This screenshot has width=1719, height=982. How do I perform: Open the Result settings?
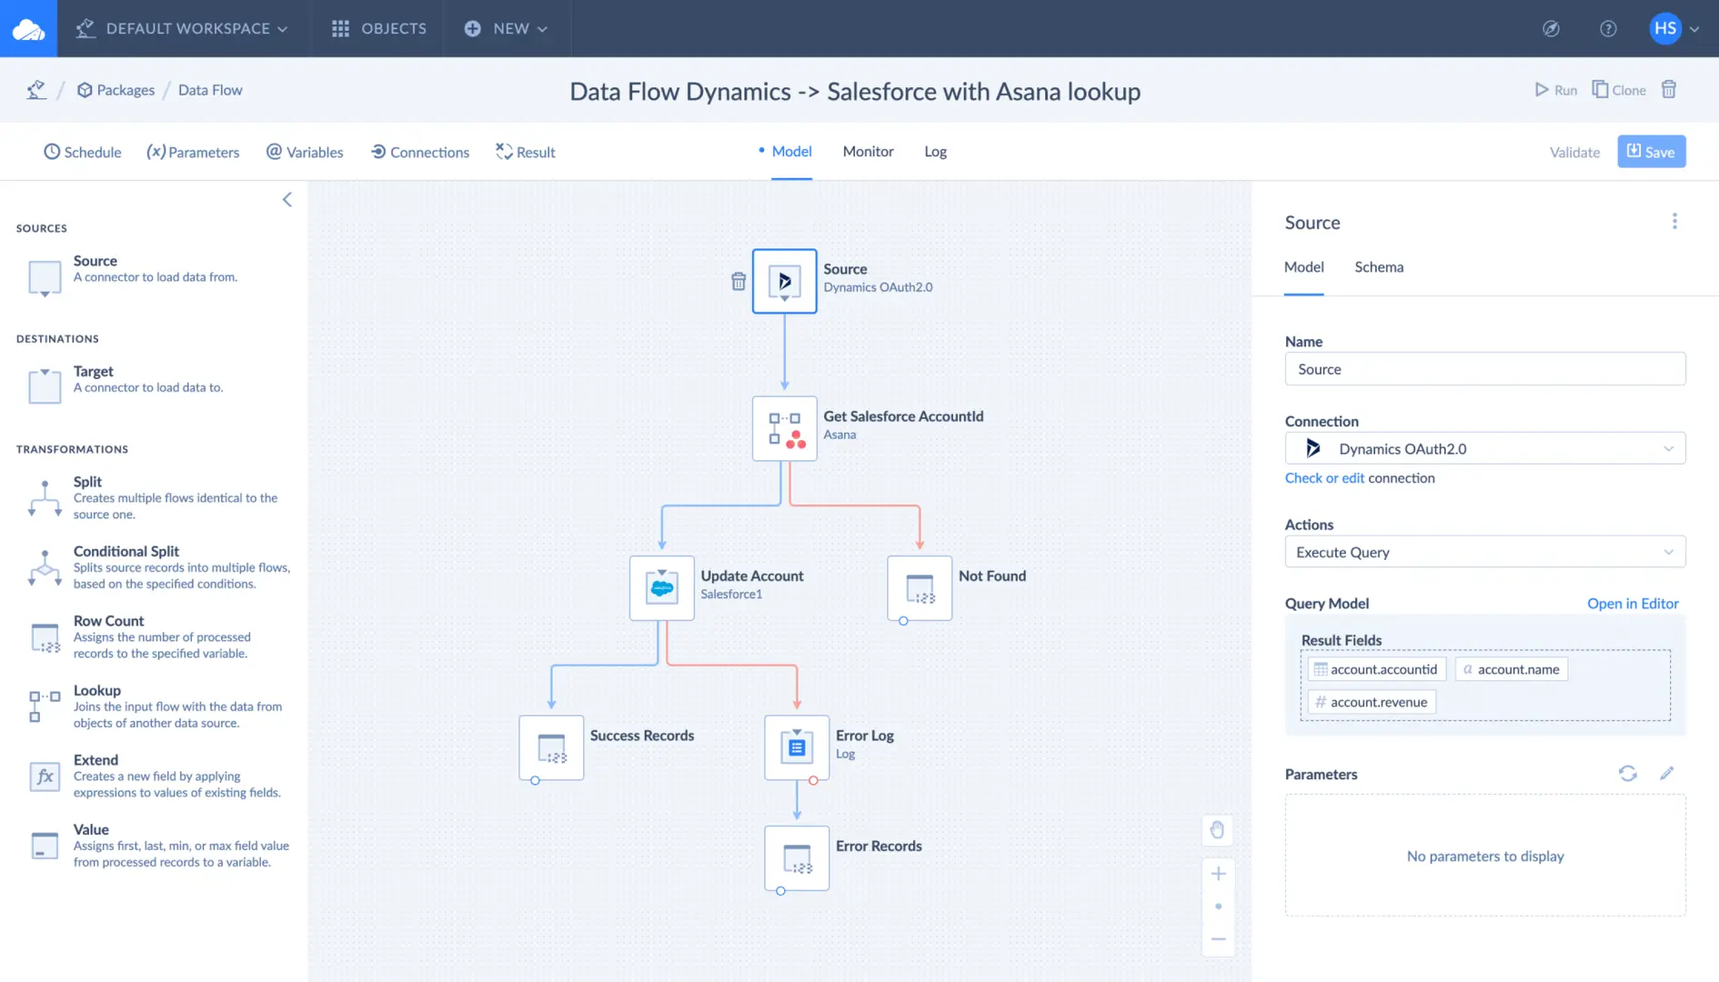pyautogui.click(x=526, y=152)
